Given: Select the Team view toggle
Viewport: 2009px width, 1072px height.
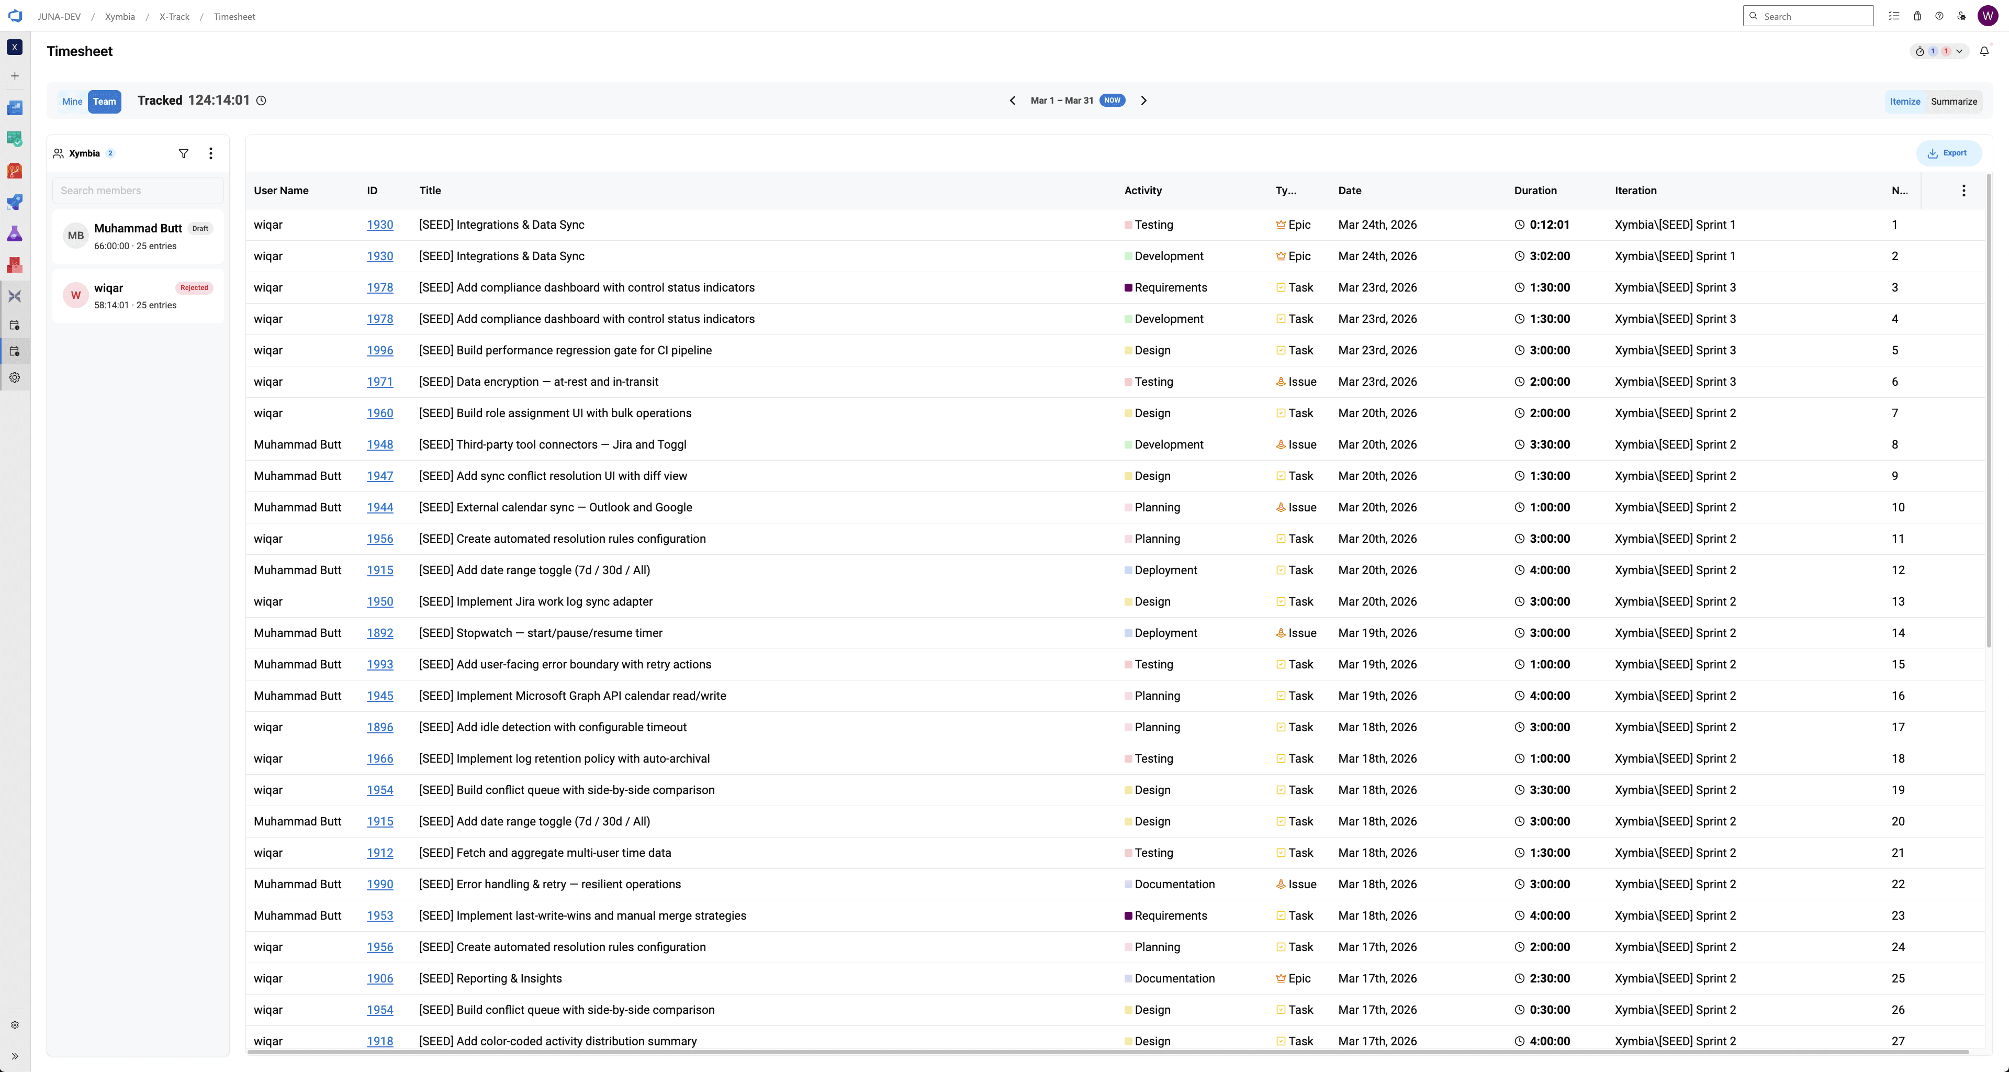Looking at the screenshot, I should click(105, 102).
